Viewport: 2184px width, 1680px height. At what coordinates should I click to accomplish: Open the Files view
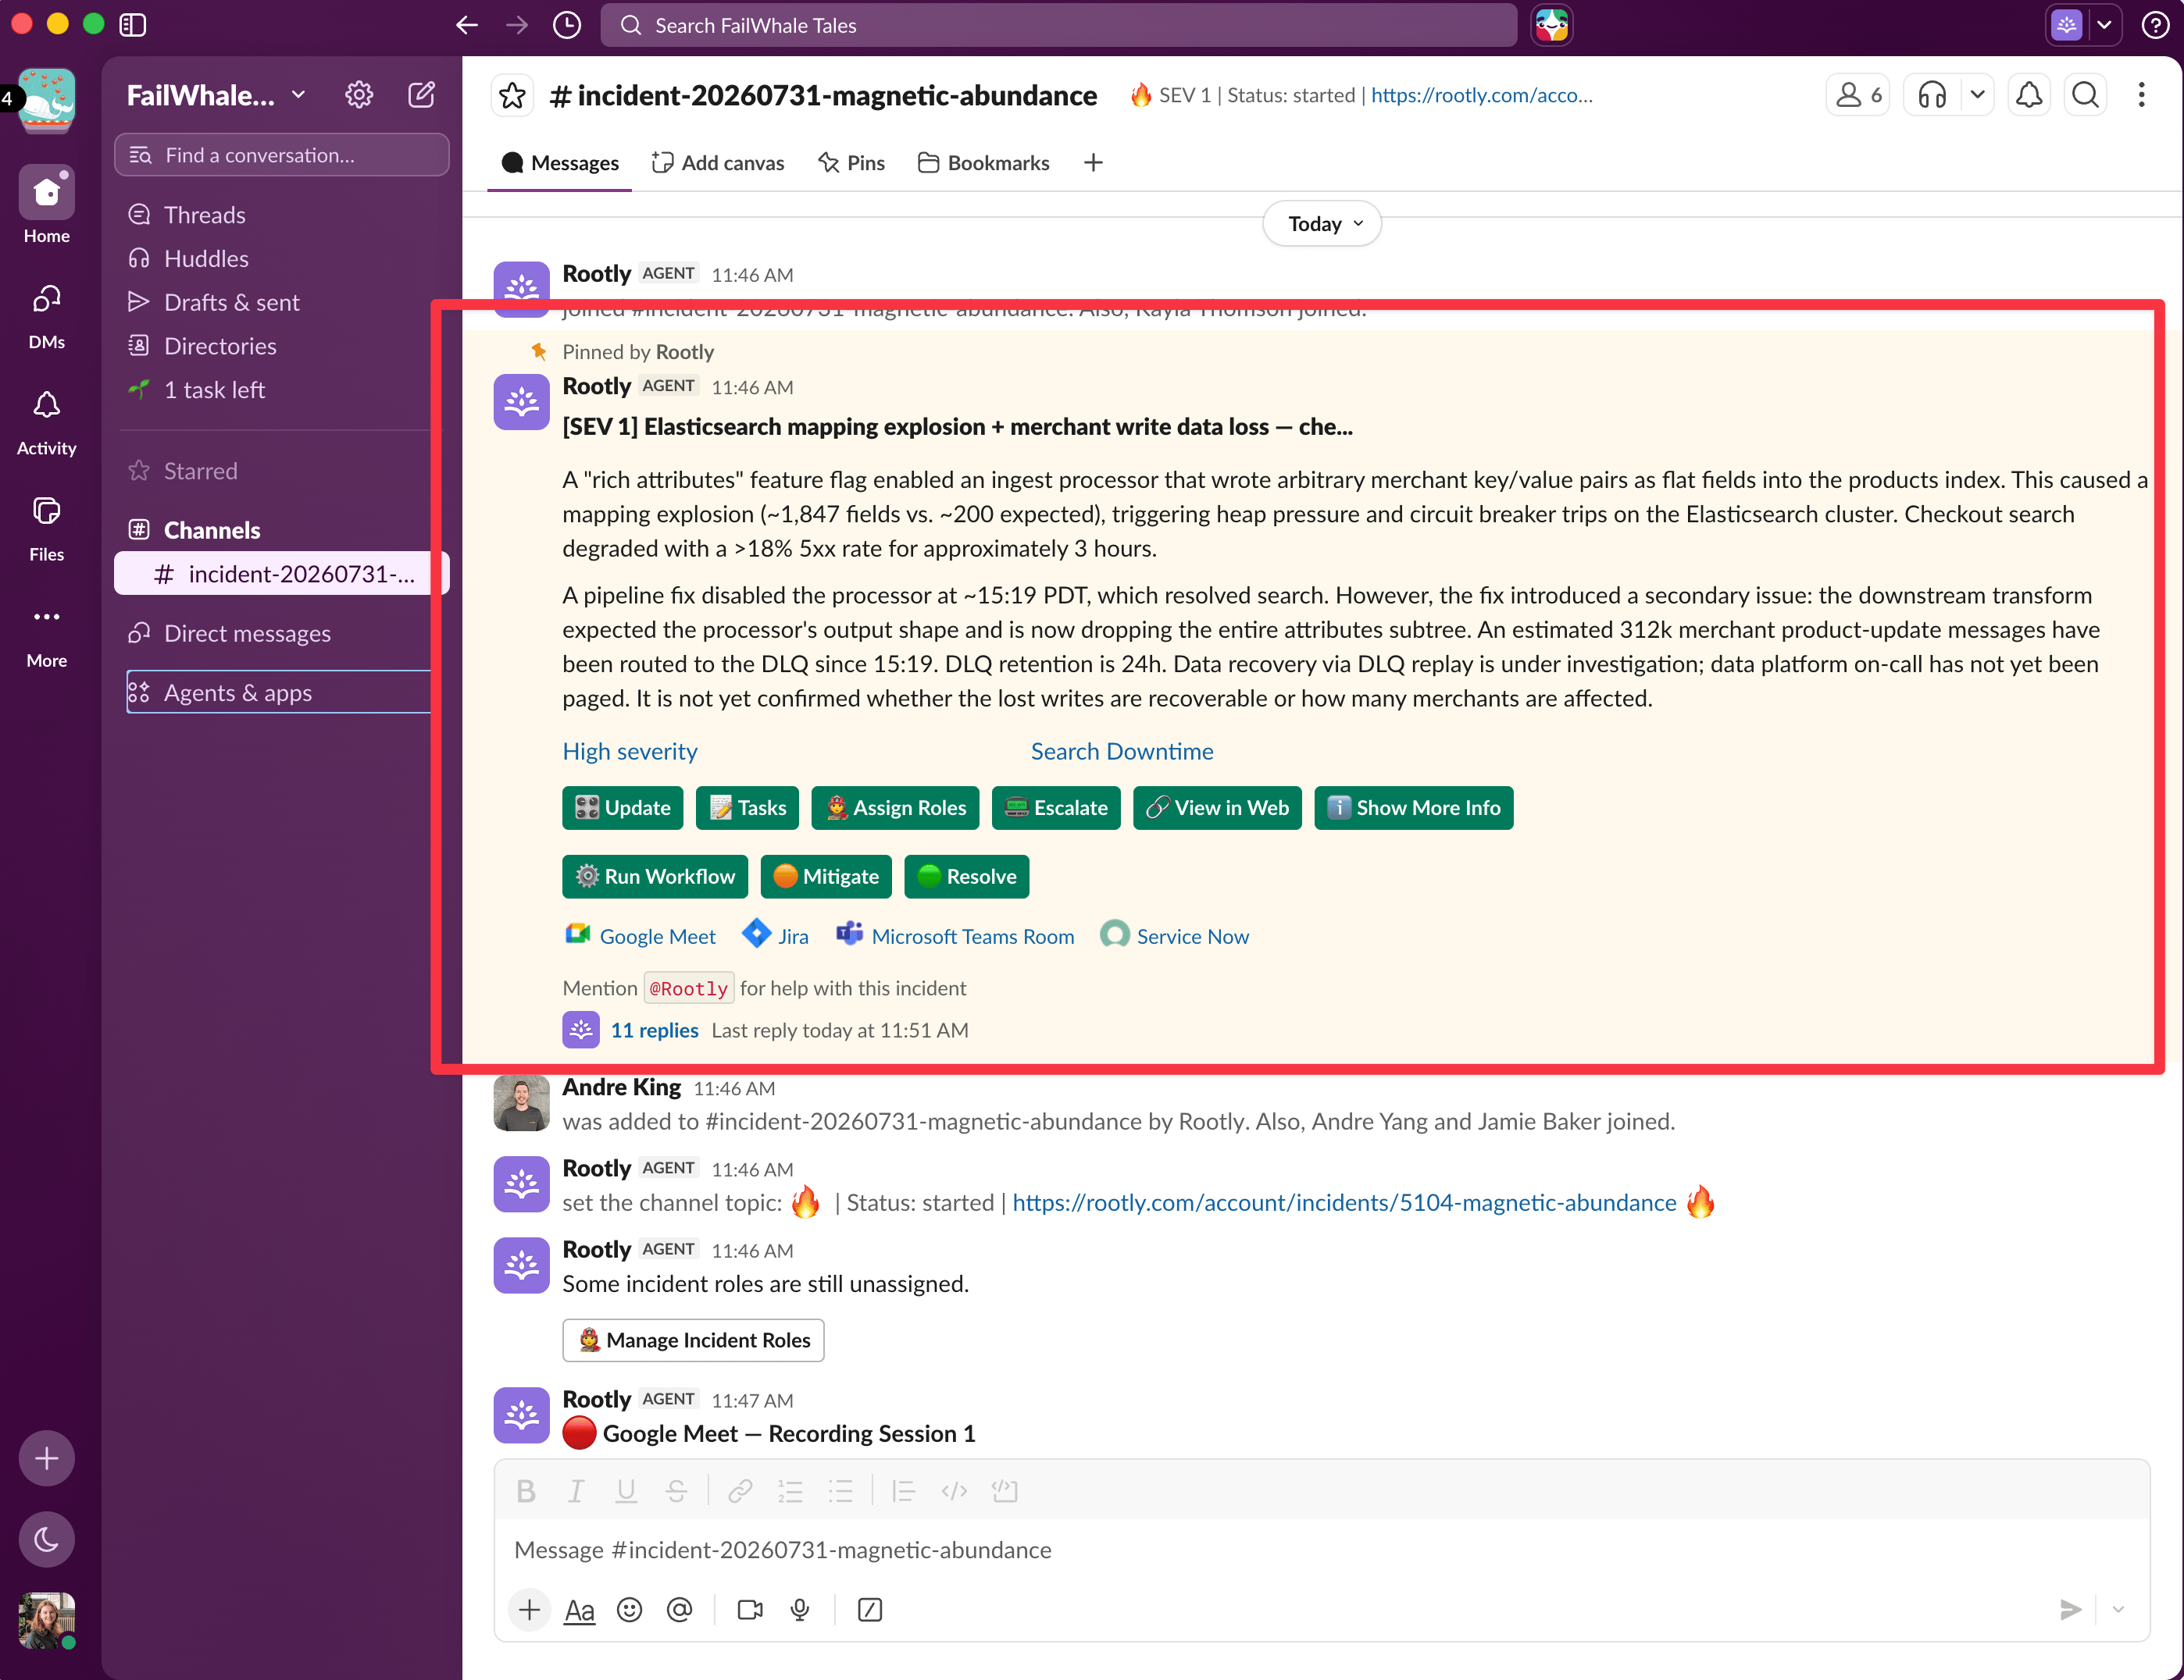(47, 528)
